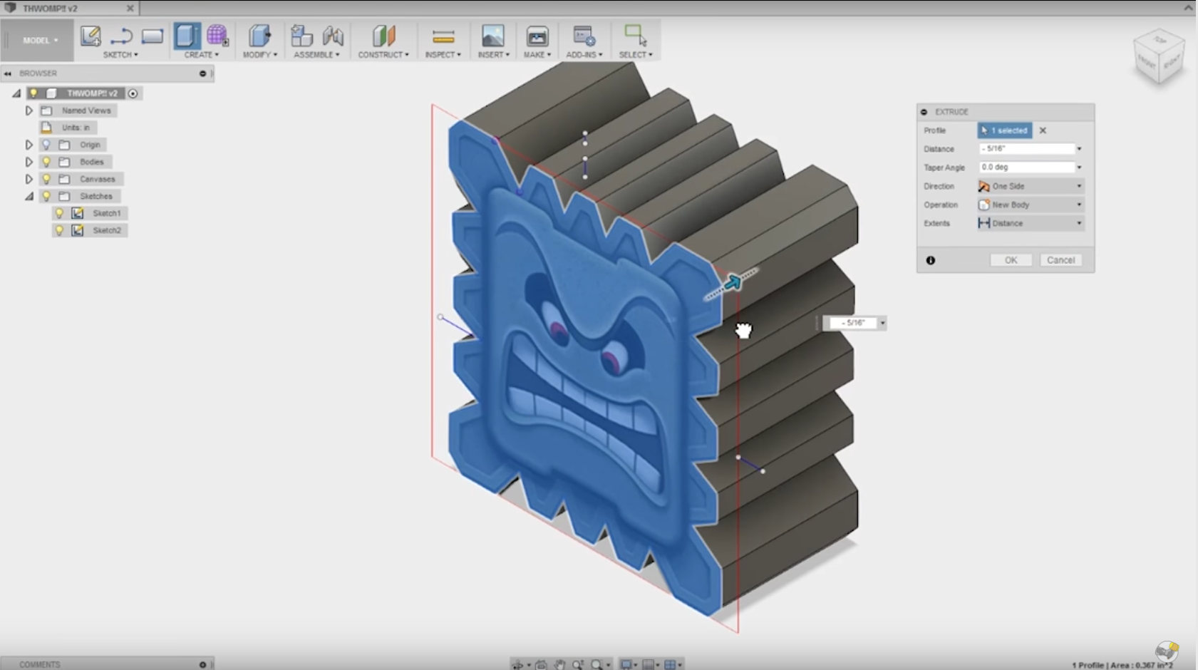Select the Create Sketch tool icon
Viewport: 1198px width, 670px height.
[x=91, y=36]
